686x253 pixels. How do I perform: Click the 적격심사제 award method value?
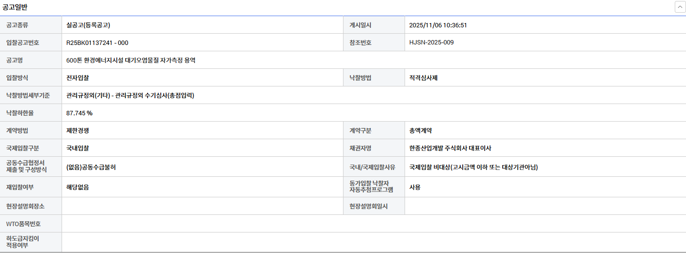pyautogui.click(x=424, y=78)
